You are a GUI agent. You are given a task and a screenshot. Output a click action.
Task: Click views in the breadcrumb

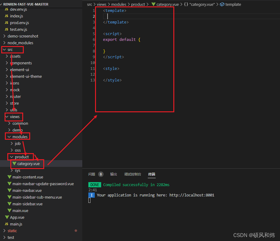pyautogui.click(x=101, y=5)
